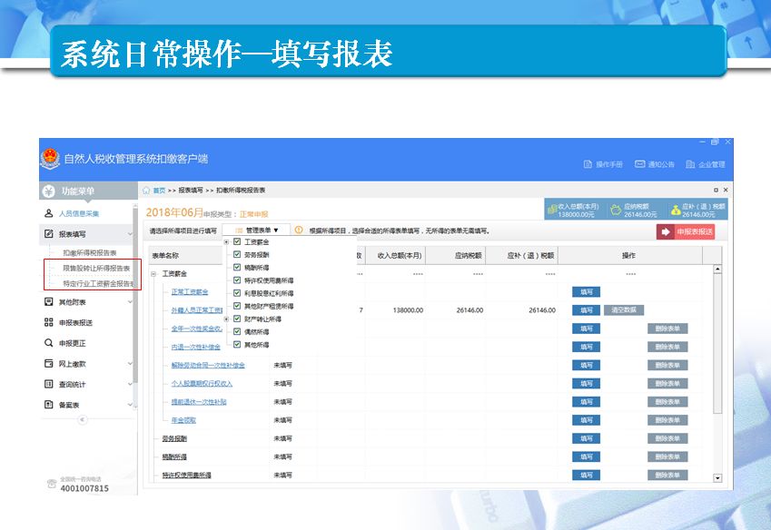Click the 清空数据 button
The height and width of the screenshot is (530, 771).
(624, 310)
